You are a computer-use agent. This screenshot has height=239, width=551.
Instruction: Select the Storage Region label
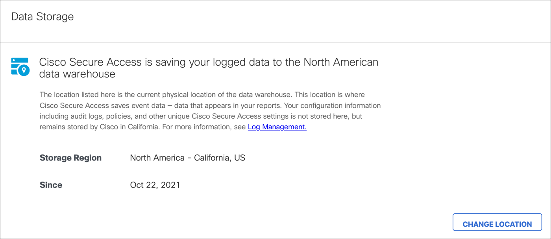(70, 158)
